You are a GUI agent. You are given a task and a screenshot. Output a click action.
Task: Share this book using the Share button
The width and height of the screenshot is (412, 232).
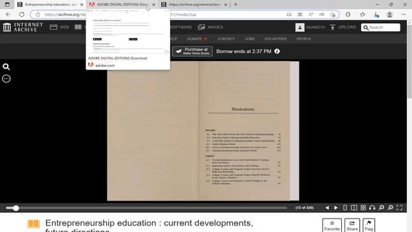352,226
